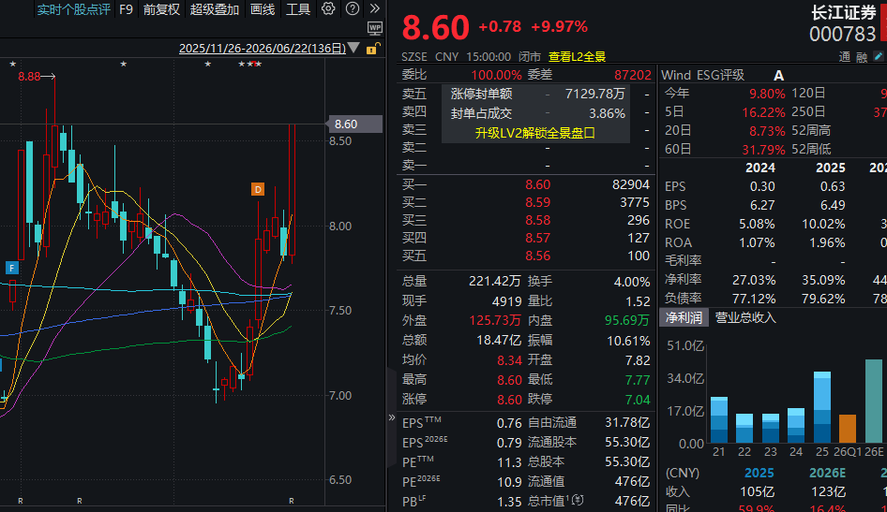The height and width of the screenshot is (512, 887).
Task: Click the 25 net profit bar
Action: [822, 407]
